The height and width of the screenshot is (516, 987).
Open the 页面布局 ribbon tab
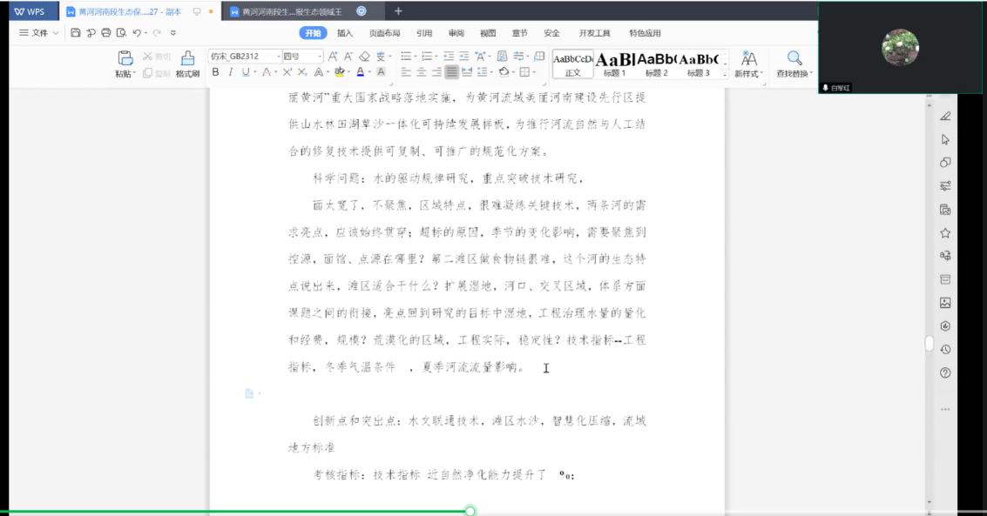tap(384, 33)
